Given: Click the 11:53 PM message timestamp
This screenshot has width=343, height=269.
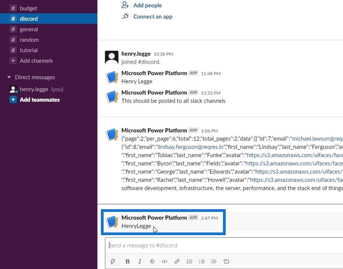Looking at the screenshot, I should 211,93.
